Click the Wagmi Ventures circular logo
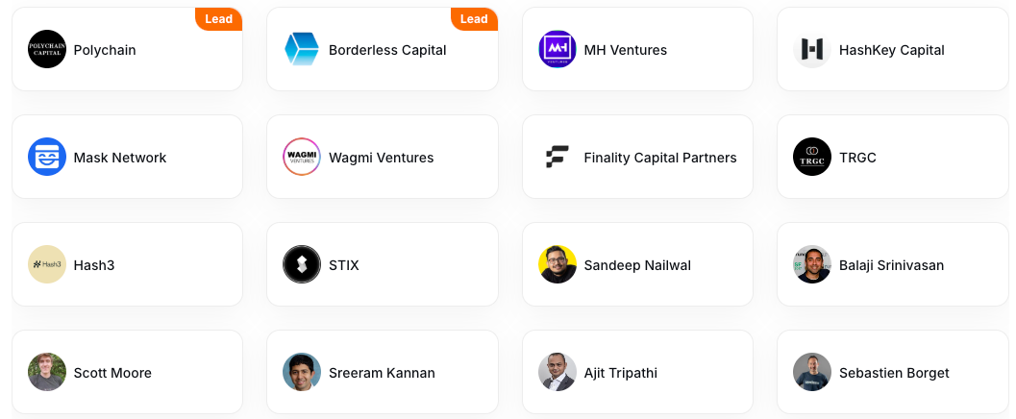The width and height of the screenshot is (1016, 419). click(x=302, y=157)
